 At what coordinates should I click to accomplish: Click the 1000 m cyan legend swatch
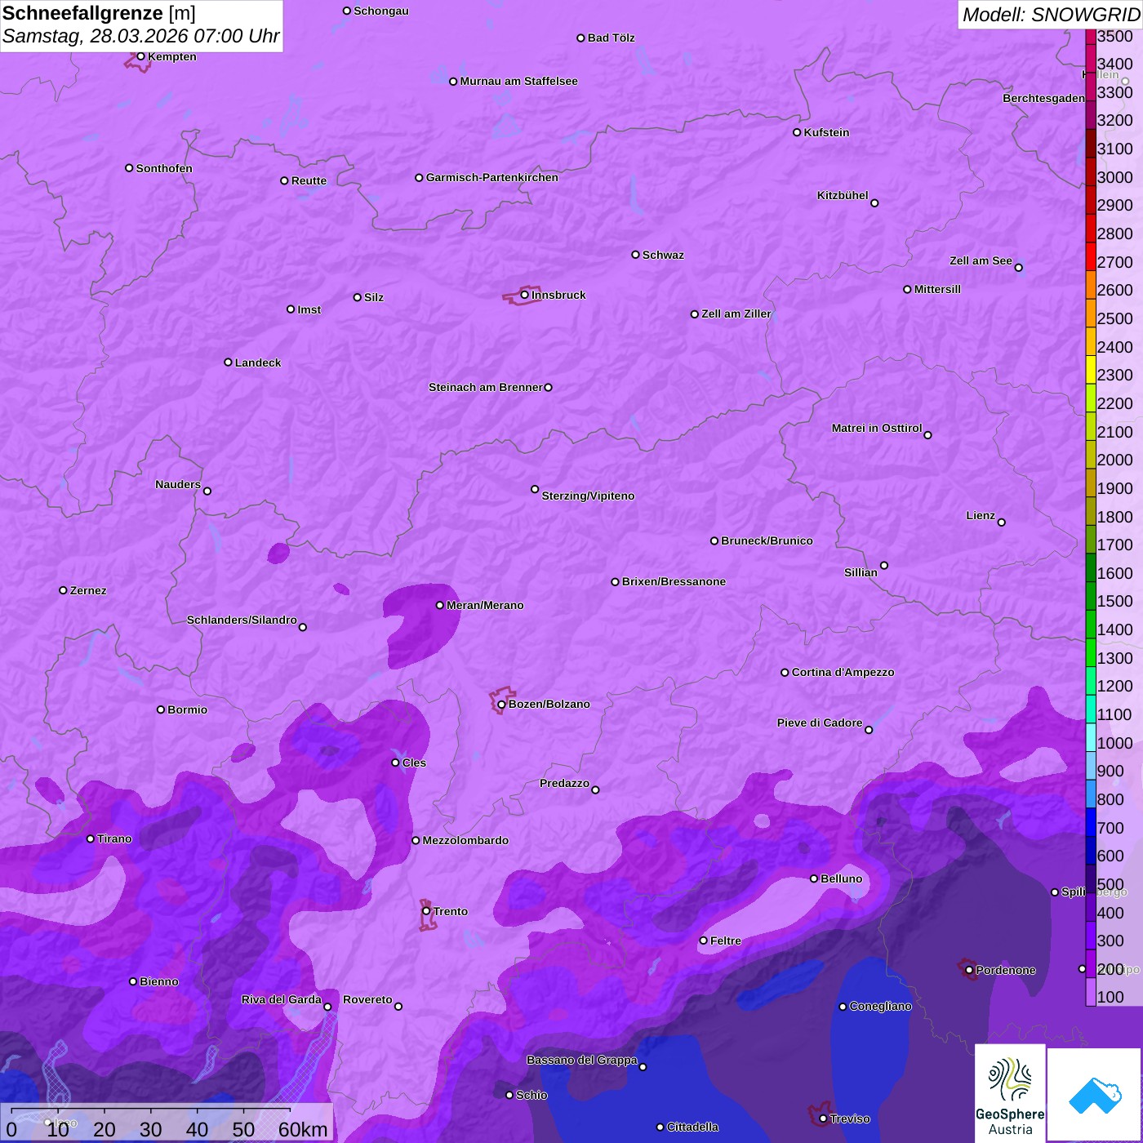(1091, 737)
